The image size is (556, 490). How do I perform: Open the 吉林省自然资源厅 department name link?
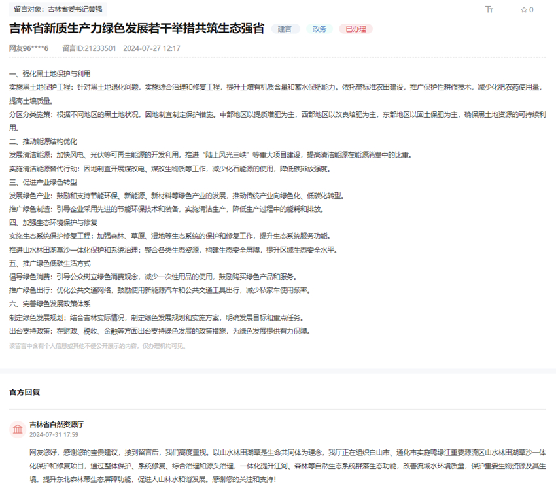(x=56, y=425)
